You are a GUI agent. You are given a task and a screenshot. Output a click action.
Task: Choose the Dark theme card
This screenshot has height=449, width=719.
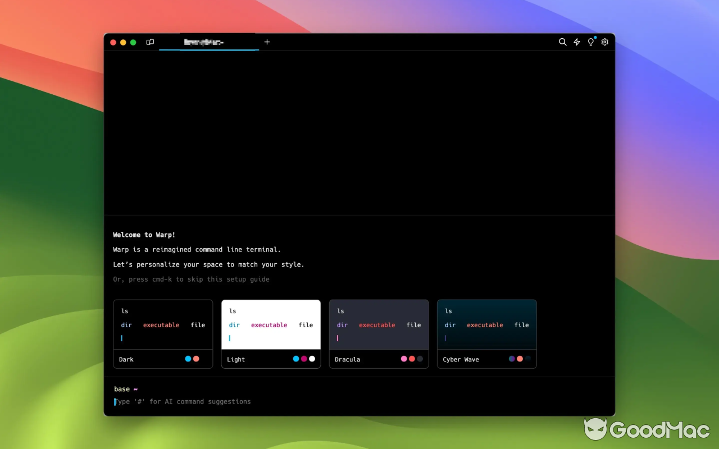coord(163,333)
